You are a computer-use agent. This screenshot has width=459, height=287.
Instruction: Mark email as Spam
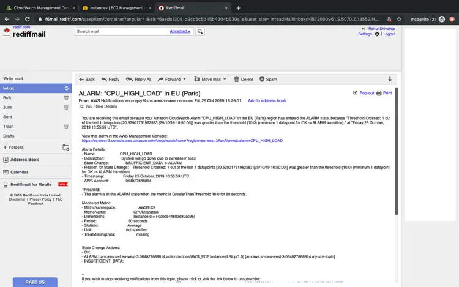[x=268, y=80]
